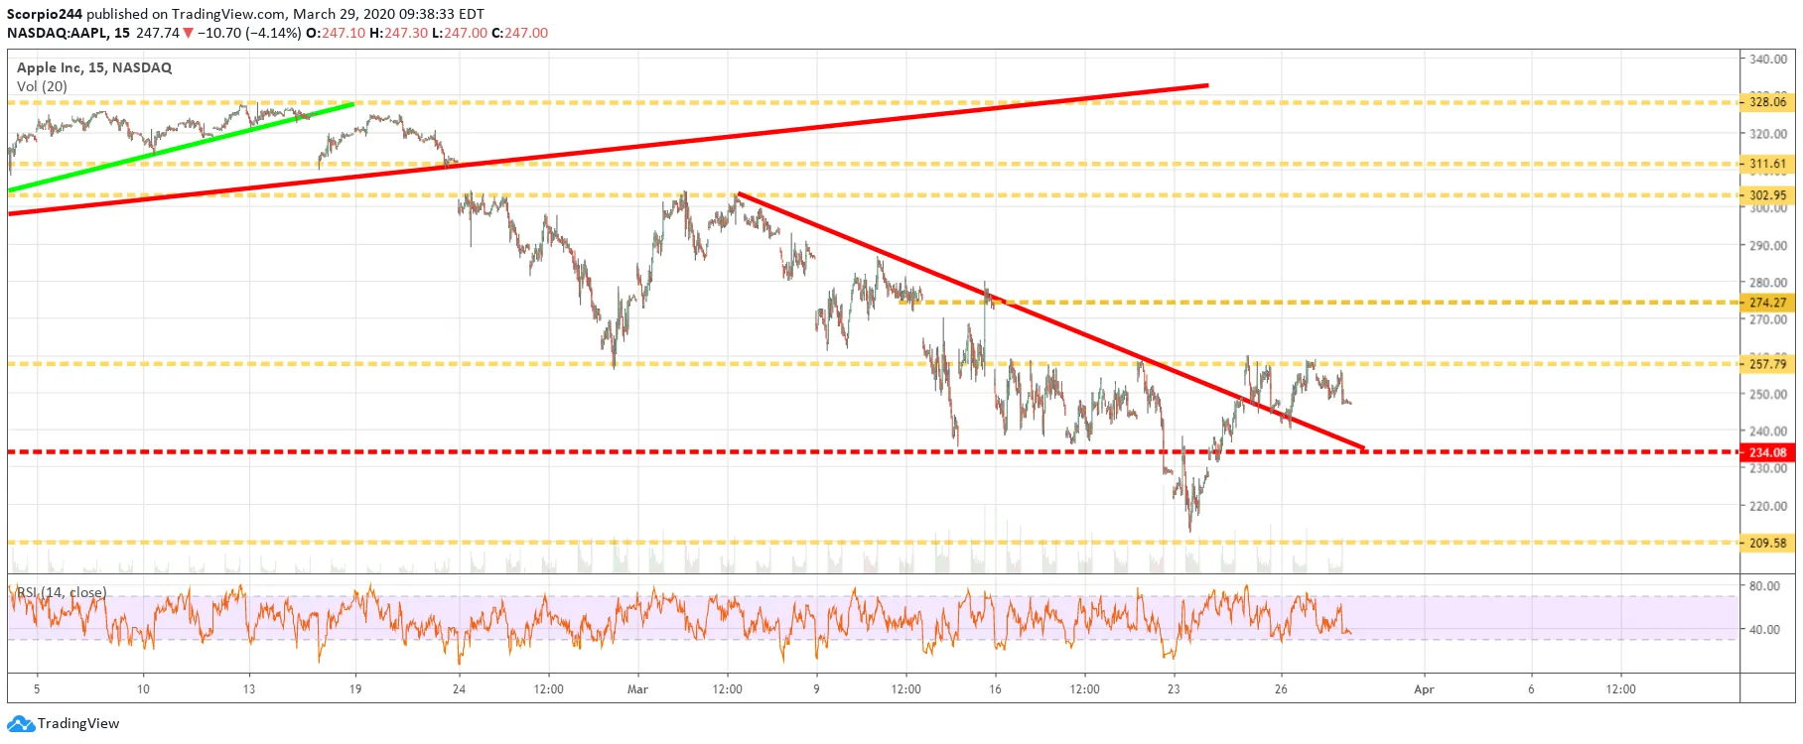Click the long red ascending trend line
The width and height of the screenshot is (1803, 744).
coord(608,149)
